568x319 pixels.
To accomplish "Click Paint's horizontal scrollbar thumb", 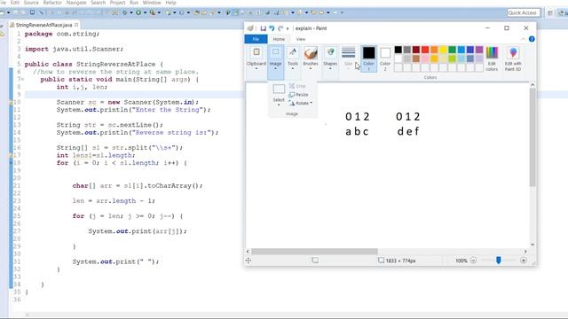I will (314, 252).
